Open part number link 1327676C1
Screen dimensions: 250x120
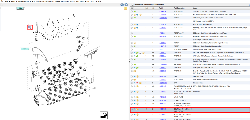coord(163,83)
